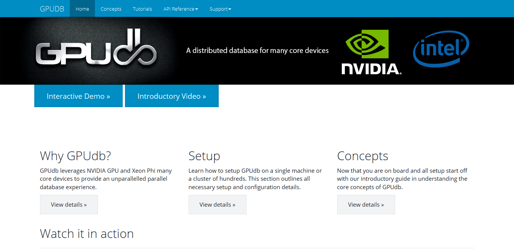This screenshot has width=514, height=249.
Task: Click the 'Setup' section heading
Action: click(204, 156)
